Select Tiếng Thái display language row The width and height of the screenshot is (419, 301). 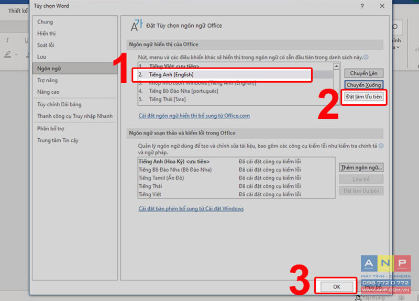click(235, 99)
